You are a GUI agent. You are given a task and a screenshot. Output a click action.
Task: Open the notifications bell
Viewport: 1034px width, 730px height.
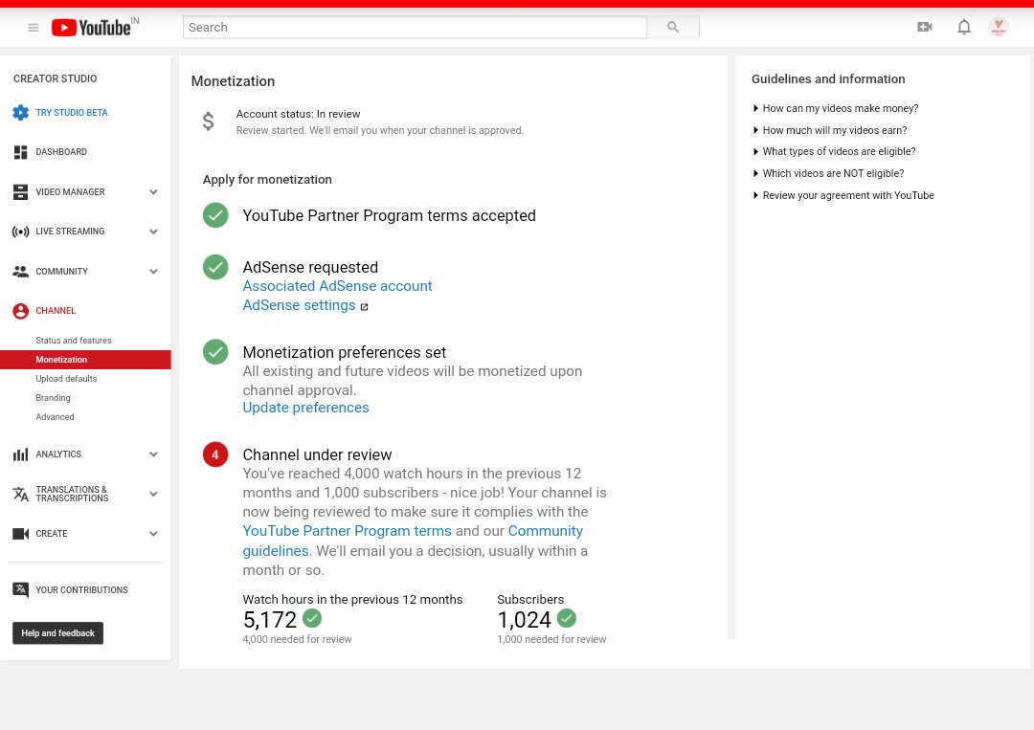point(964,27)
